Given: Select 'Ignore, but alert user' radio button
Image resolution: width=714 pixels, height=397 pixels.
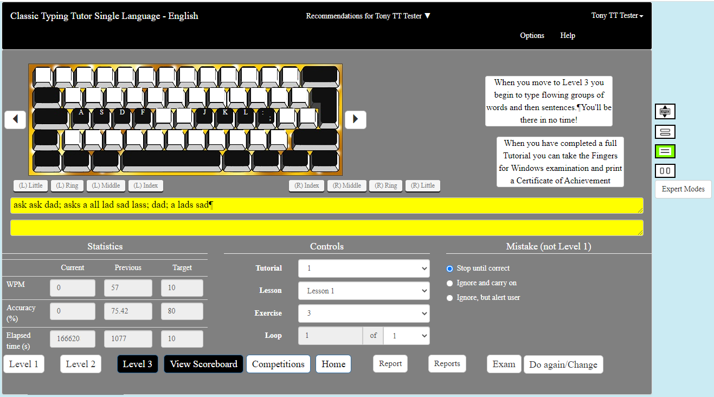Looking at the screenshot, I should (x=449, y=298).
